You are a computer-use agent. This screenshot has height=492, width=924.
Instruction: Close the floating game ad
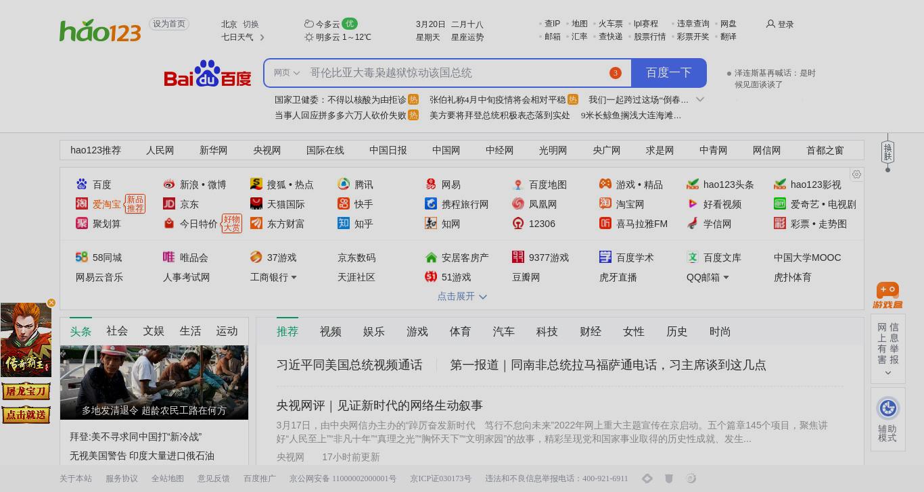(51, 303)
